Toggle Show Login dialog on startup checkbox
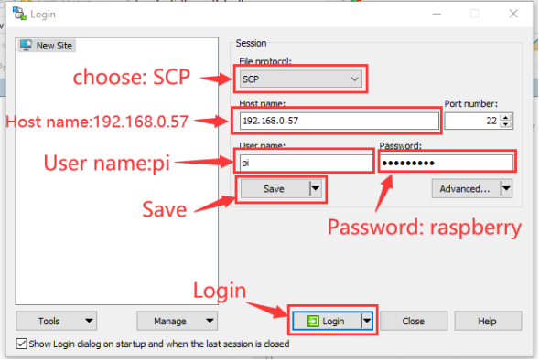The width and height of the screenshot is (539, 360). coord(22,344)
